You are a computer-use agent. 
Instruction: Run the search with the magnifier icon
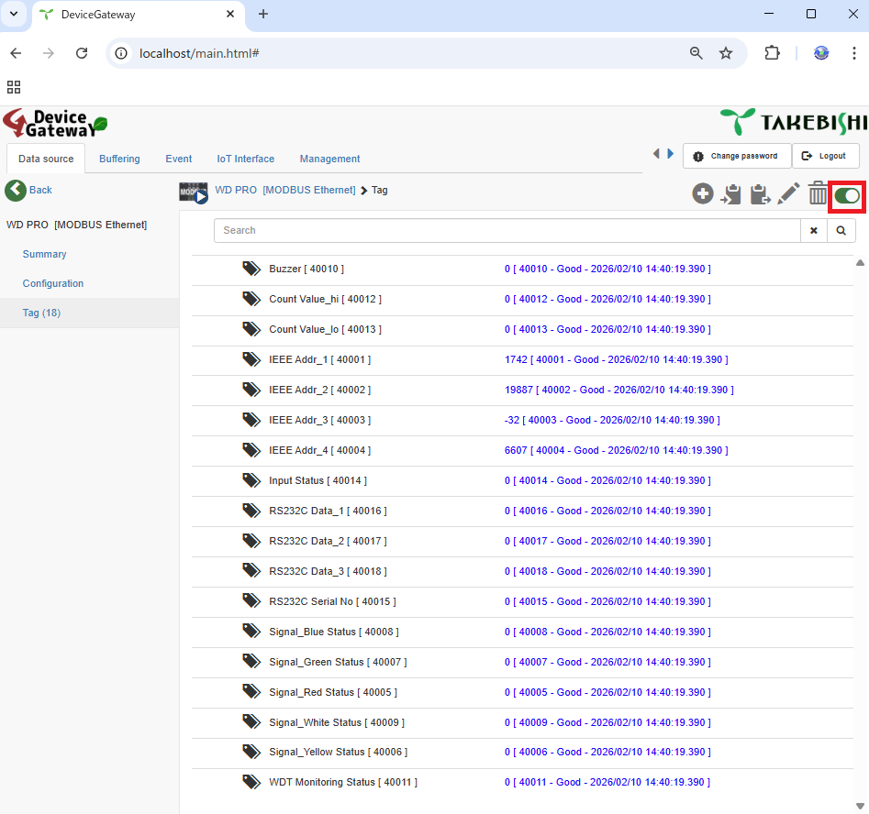[x=841, y=230]
